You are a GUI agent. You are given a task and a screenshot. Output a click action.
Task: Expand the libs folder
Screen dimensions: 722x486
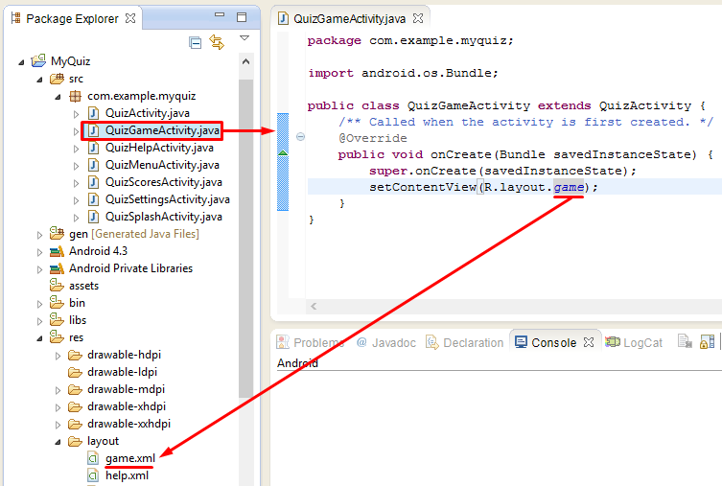[x=39, y=321]
